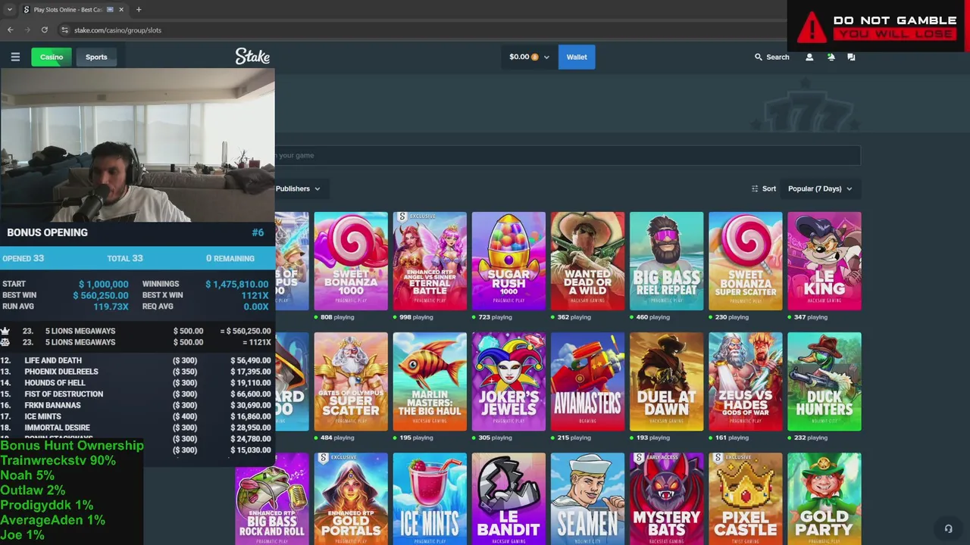This screenshot has height=545, width=970.
Task: Open Le King game
Action: (x=824, y=261)
